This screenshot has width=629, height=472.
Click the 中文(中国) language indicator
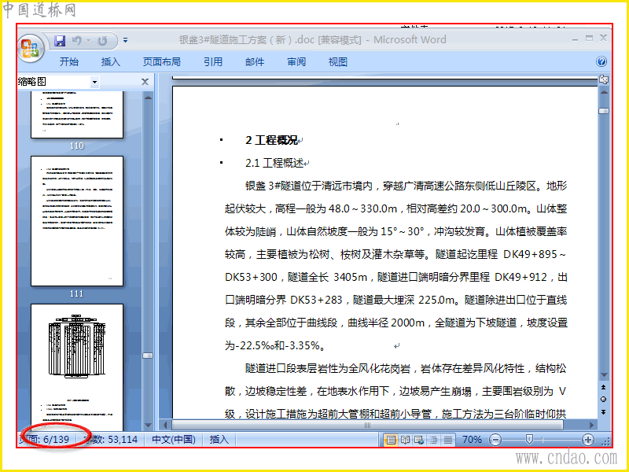[174, 440]
